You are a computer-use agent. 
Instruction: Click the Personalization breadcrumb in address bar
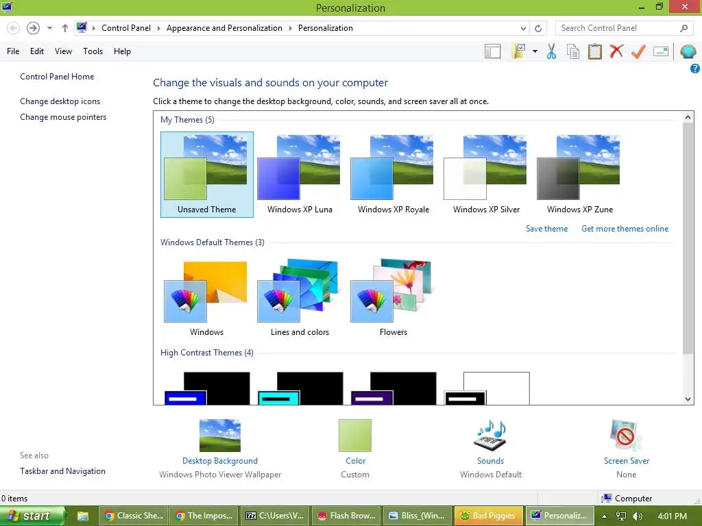(x=326, y=28)
